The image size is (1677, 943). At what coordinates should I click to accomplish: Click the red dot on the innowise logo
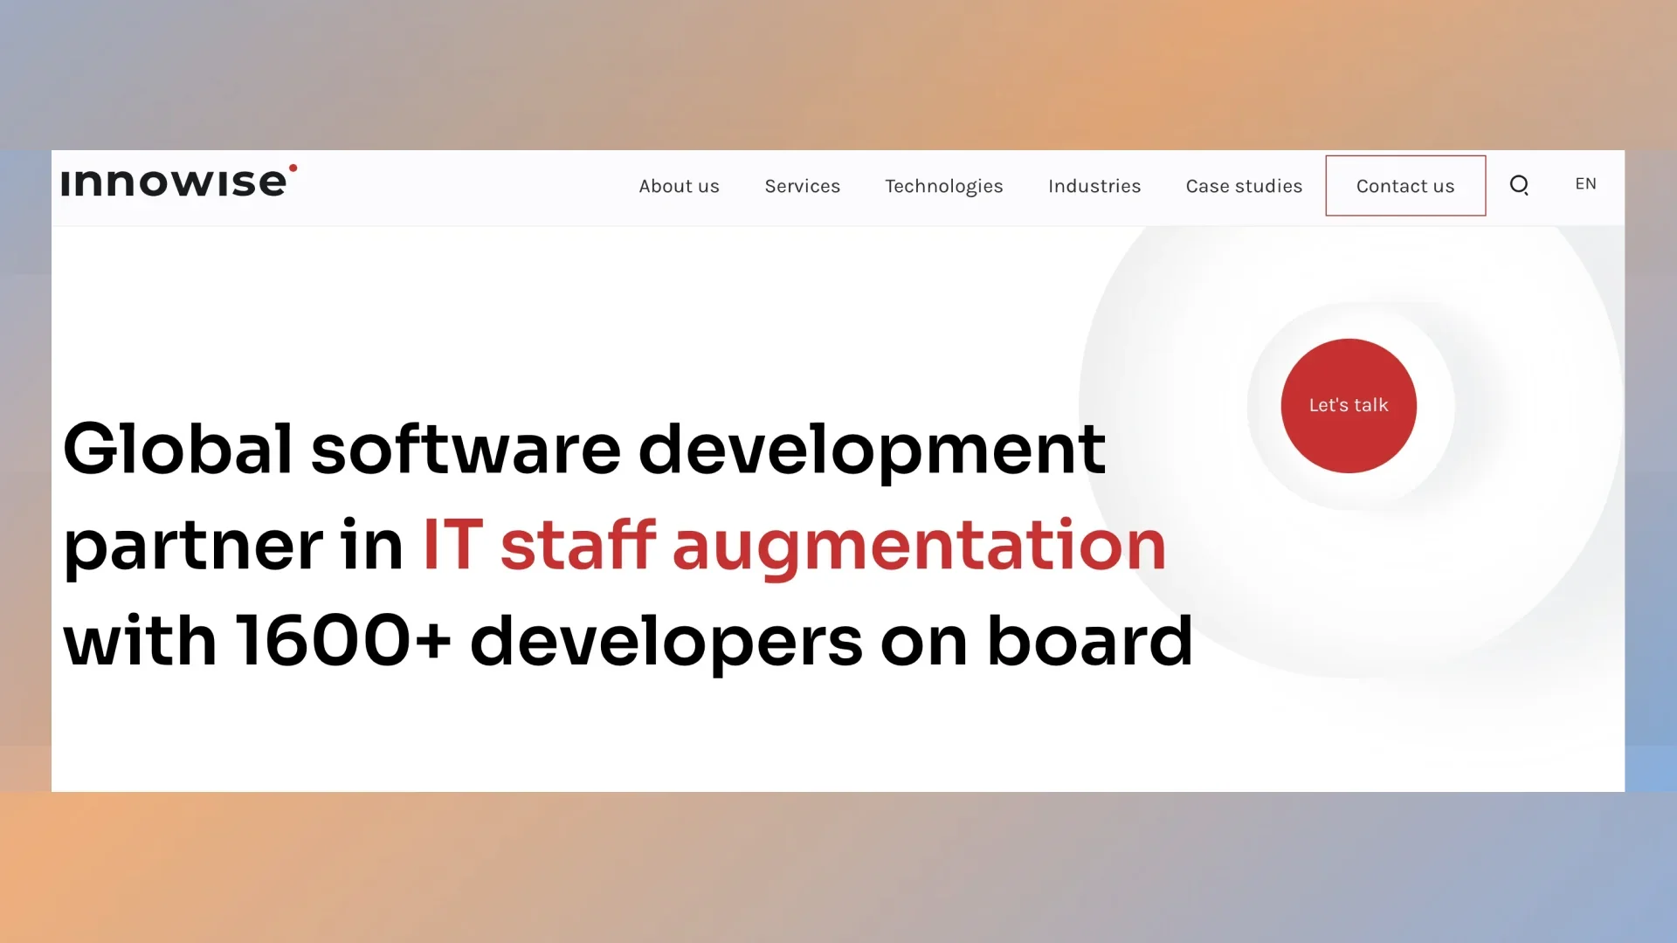(x=293, y=168)
